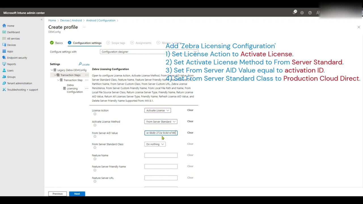Select Zebra Licensing Configuration tree item
This screenshot has height=204, width=363.
(75, 88)
